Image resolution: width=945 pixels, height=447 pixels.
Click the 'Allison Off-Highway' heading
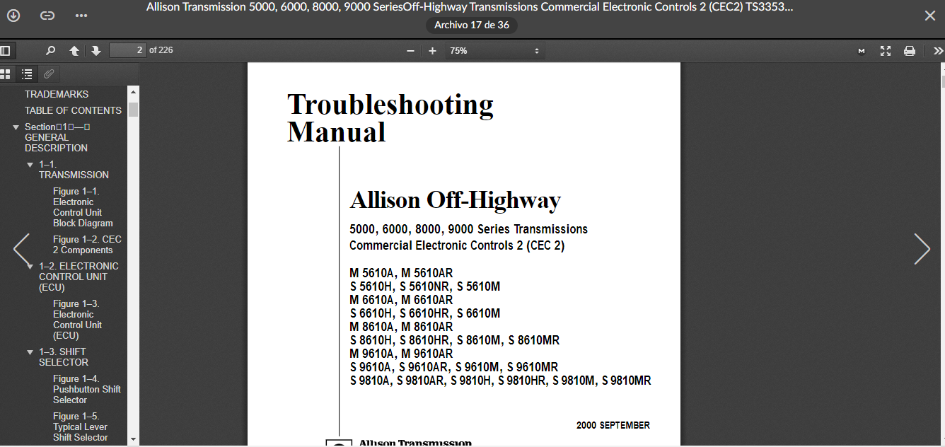[x=455, y=200]
